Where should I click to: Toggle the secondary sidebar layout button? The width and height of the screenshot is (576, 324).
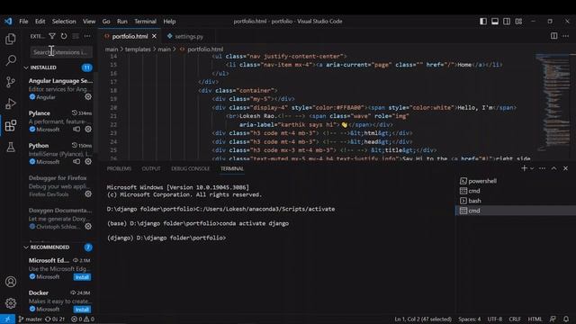507,22
